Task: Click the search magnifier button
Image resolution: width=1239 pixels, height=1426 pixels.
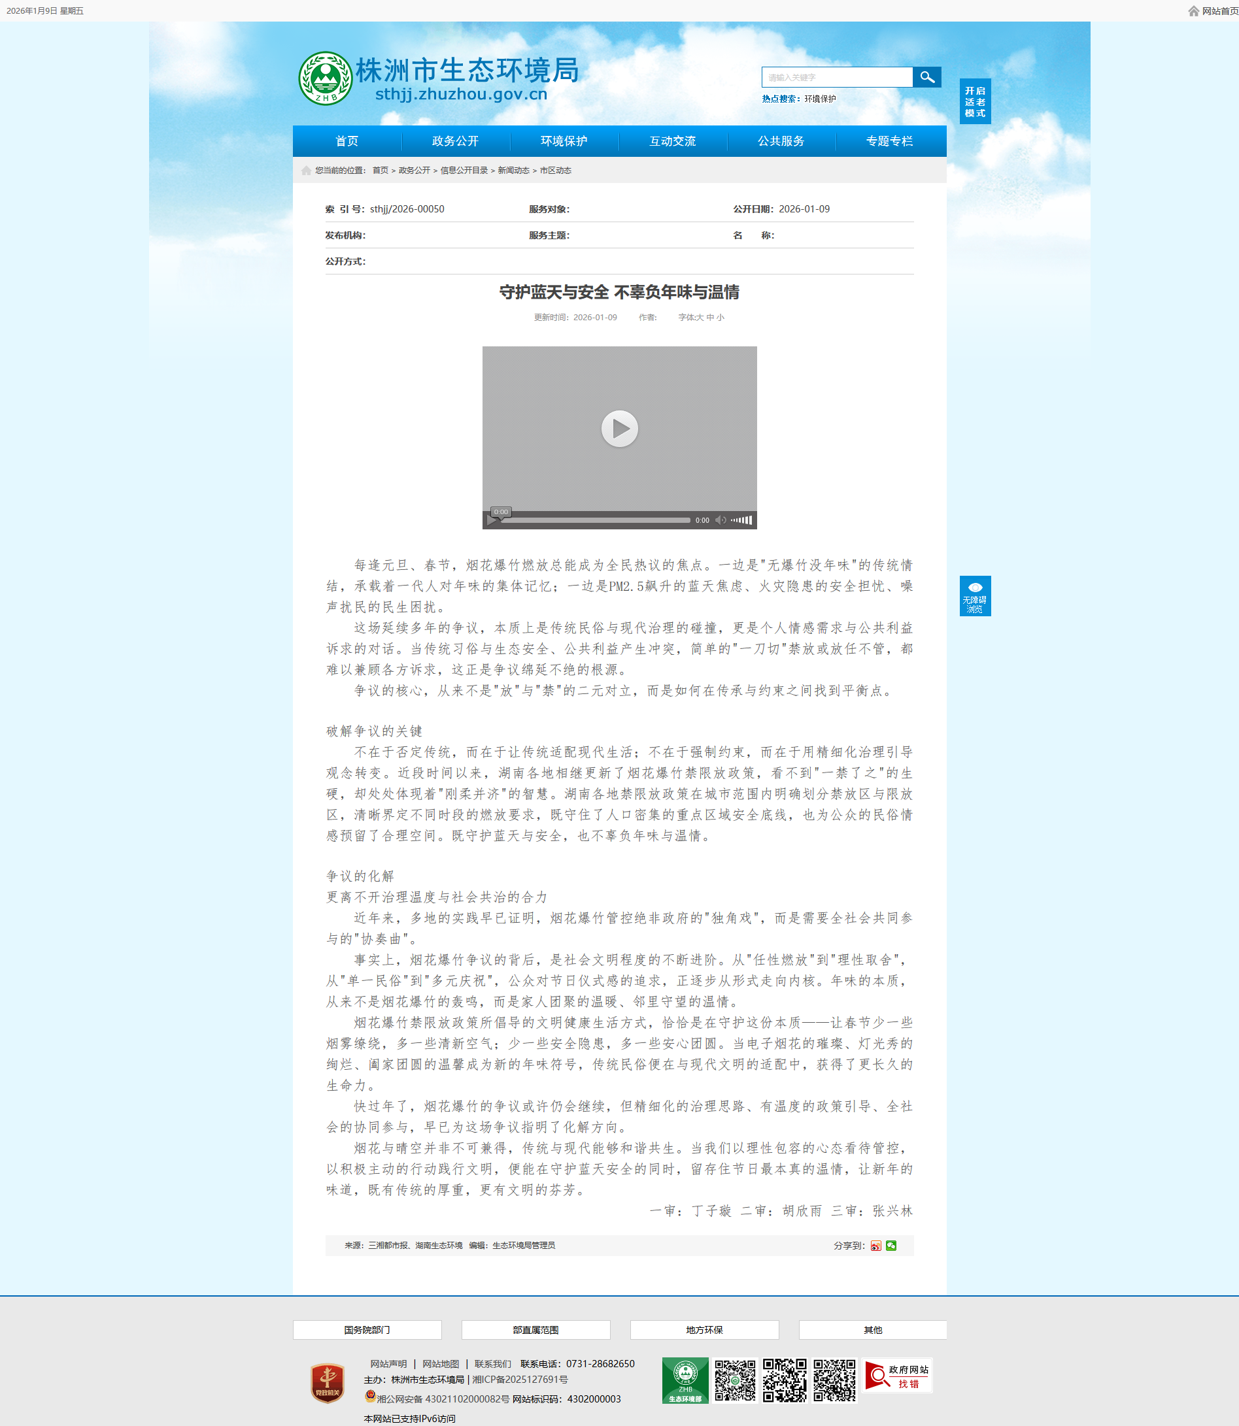Action: 926,77
